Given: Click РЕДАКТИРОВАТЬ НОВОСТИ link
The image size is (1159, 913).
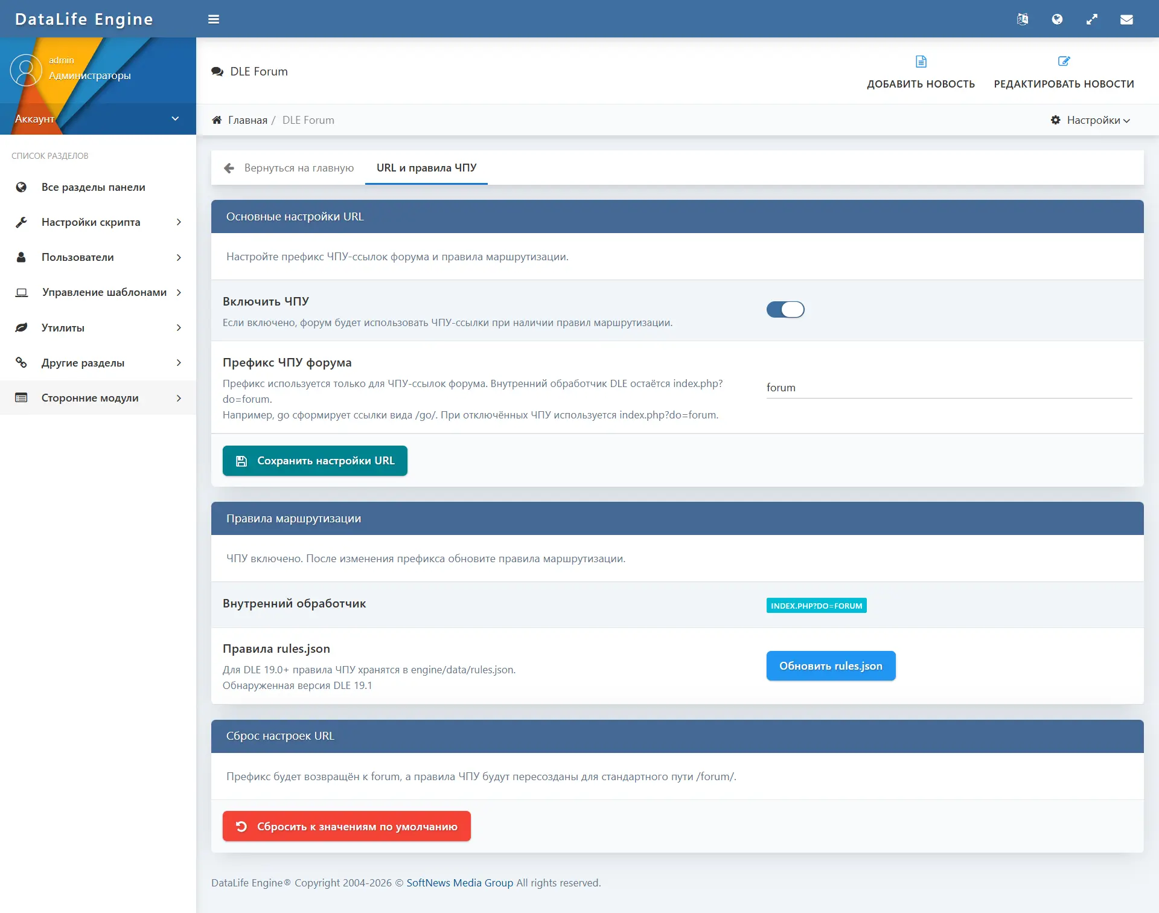Looking at the screenshot, I should tap(1064, 71).
